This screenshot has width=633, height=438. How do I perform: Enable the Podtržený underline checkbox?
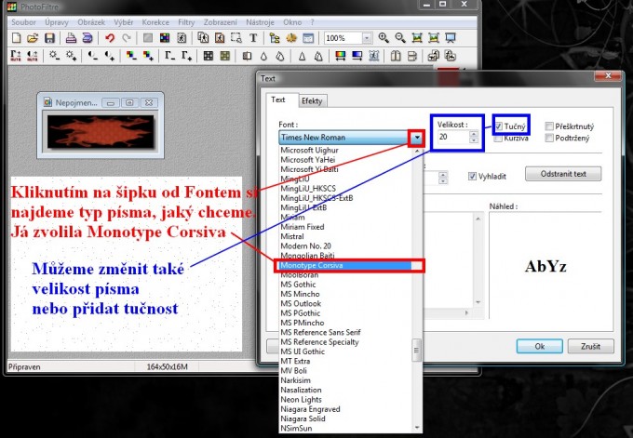click(x=549, y=138)
